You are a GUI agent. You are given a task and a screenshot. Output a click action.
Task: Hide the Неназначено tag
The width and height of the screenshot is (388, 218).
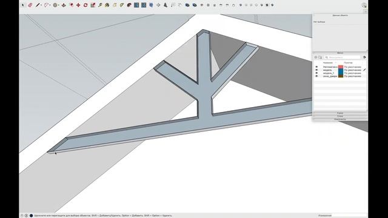pyautogui.click(x=316, y=67)
